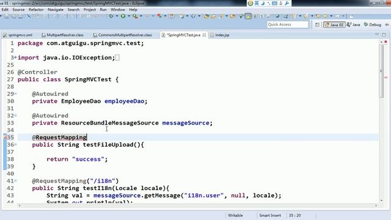This screenshot has width=391, height=220.
Task: Click the horizontal scrollbar right arrow
Action: pyautogui.click(x=376, y=205)
